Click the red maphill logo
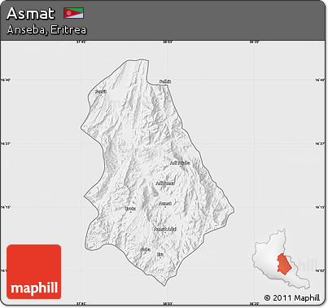Viewport: 328px width, 308px height. tap(34, 271)
